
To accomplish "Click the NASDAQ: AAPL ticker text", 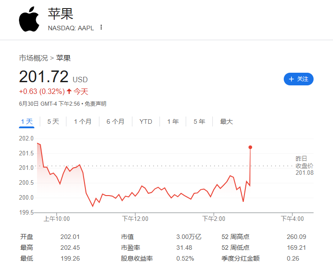I will pyautogui.click(x=71, y=28).
